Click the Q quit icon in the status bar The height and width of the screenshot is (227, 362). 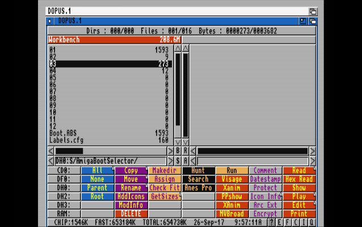click(312, 222)
